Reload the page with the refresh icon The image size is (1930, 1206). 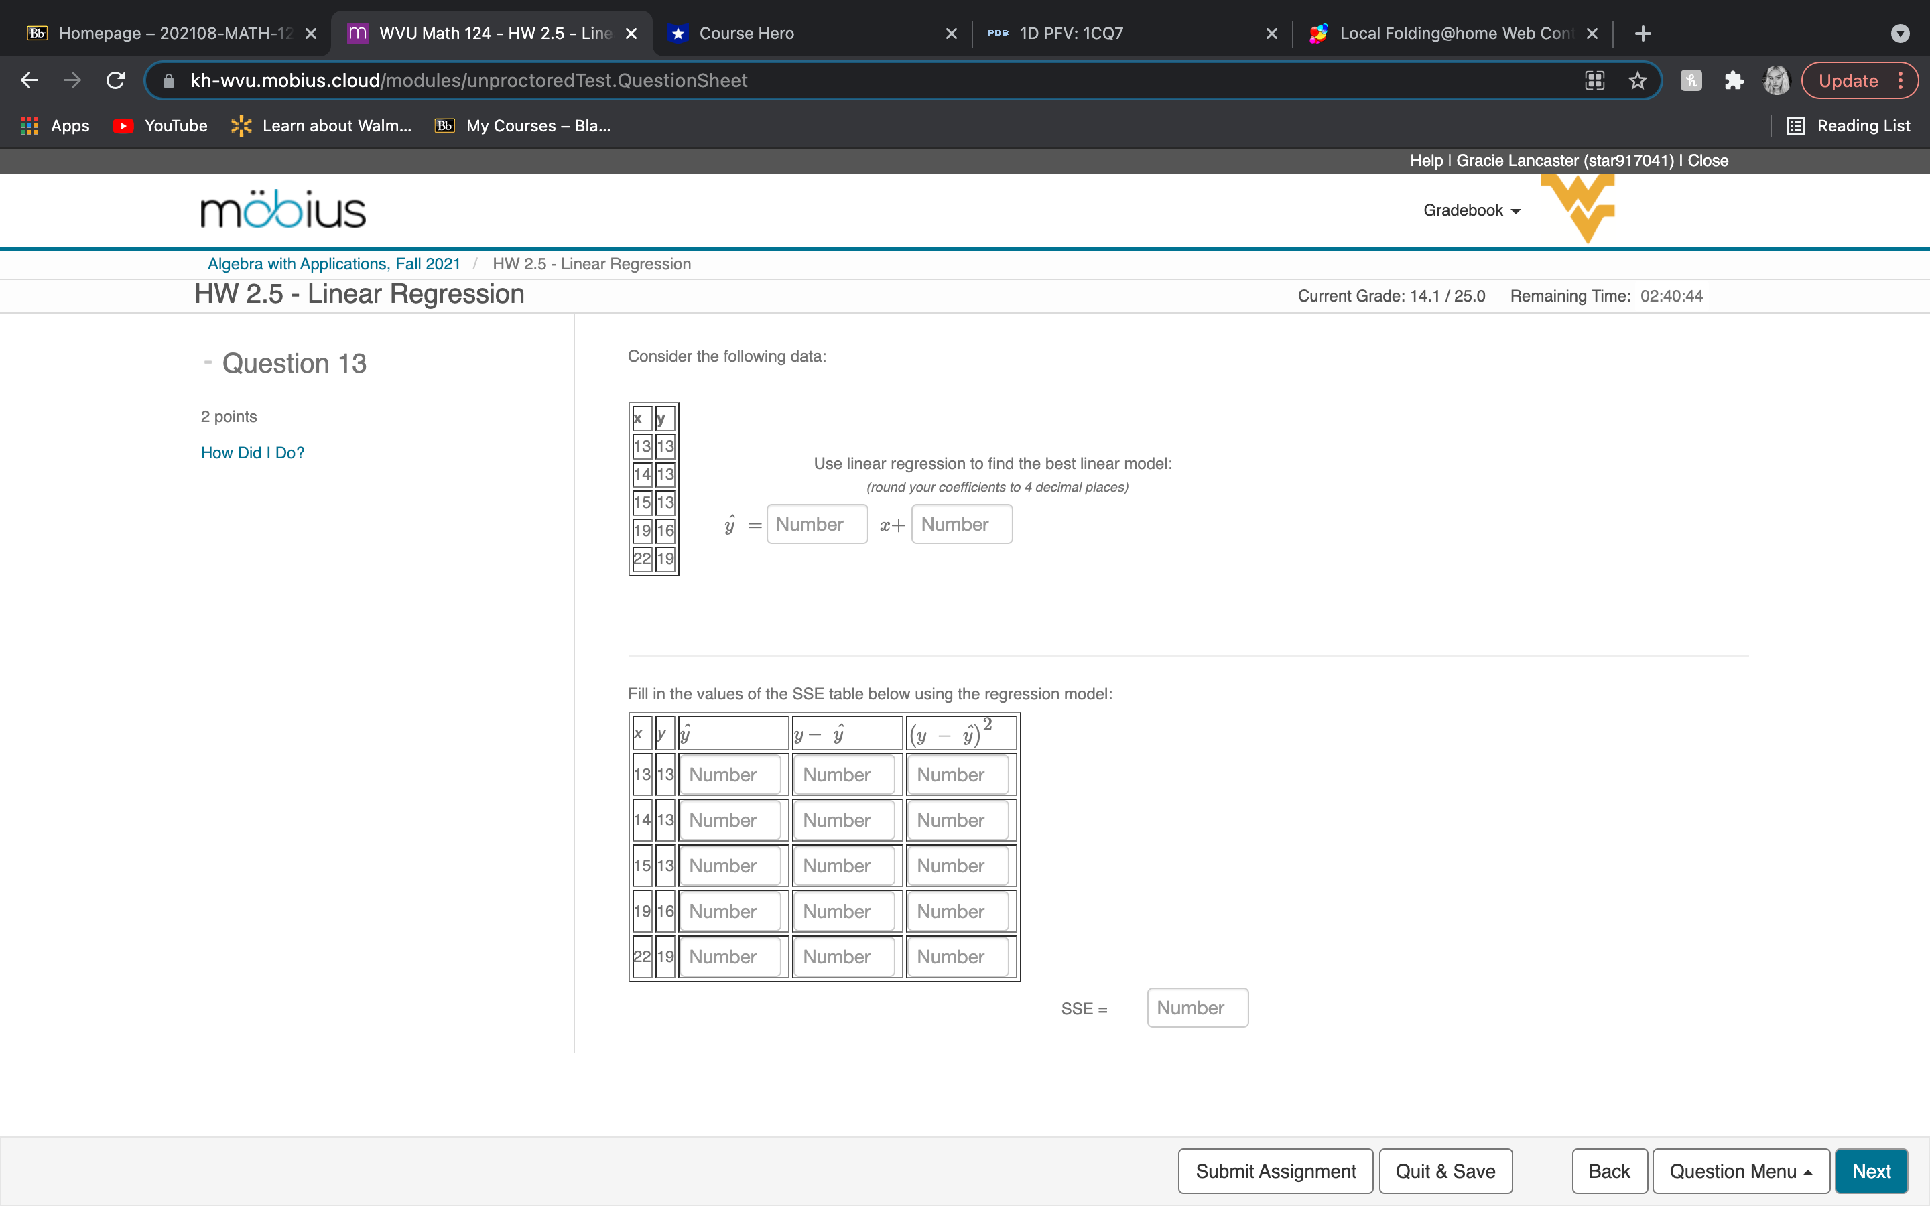coord(115,80)
